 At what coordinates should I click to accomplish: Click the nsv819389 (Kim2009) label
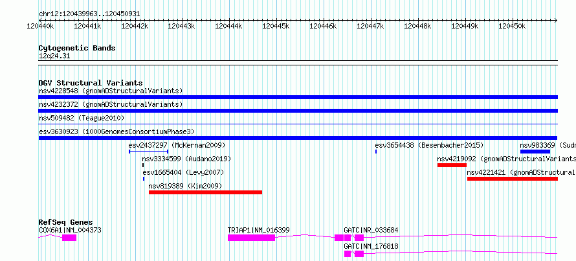(x=185, y=186)
